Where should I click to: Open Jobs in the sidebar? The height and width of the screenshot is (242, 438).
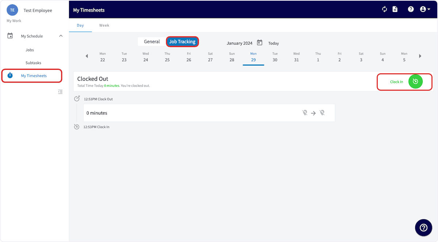point(30,50)
